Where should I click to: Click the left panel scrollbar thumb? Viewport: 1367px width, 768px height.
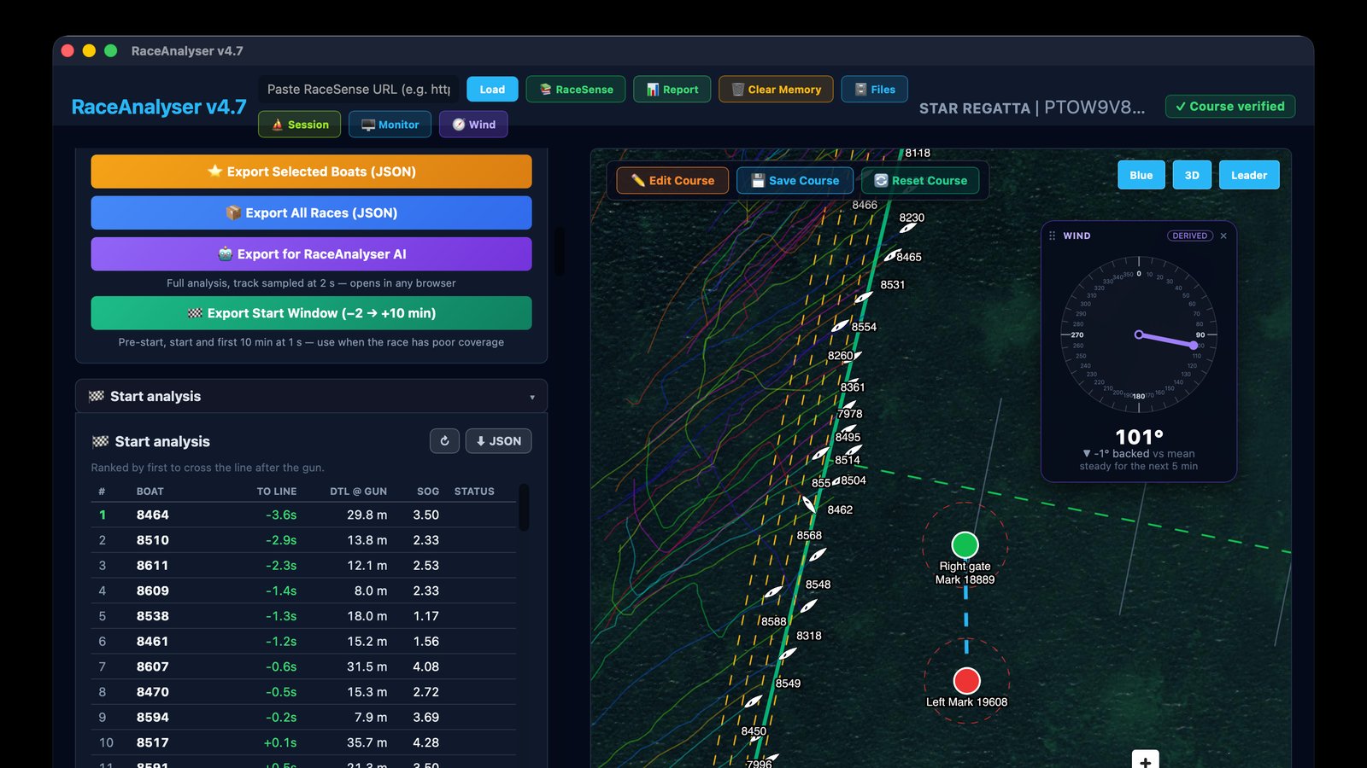[x=560, y=251]
